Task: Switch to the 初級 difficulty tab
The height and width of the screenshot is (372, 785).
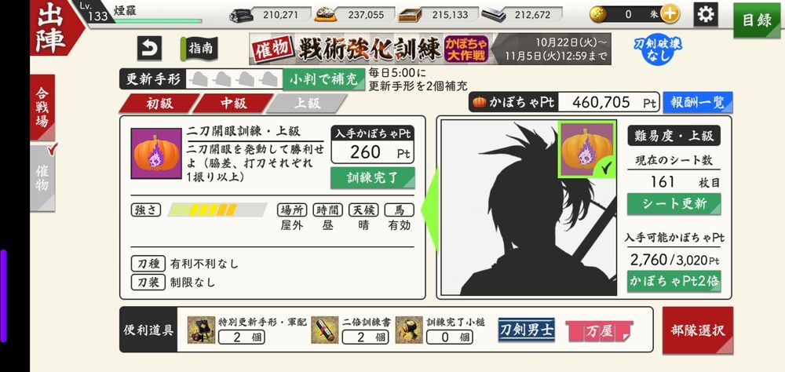Action: 159,103
